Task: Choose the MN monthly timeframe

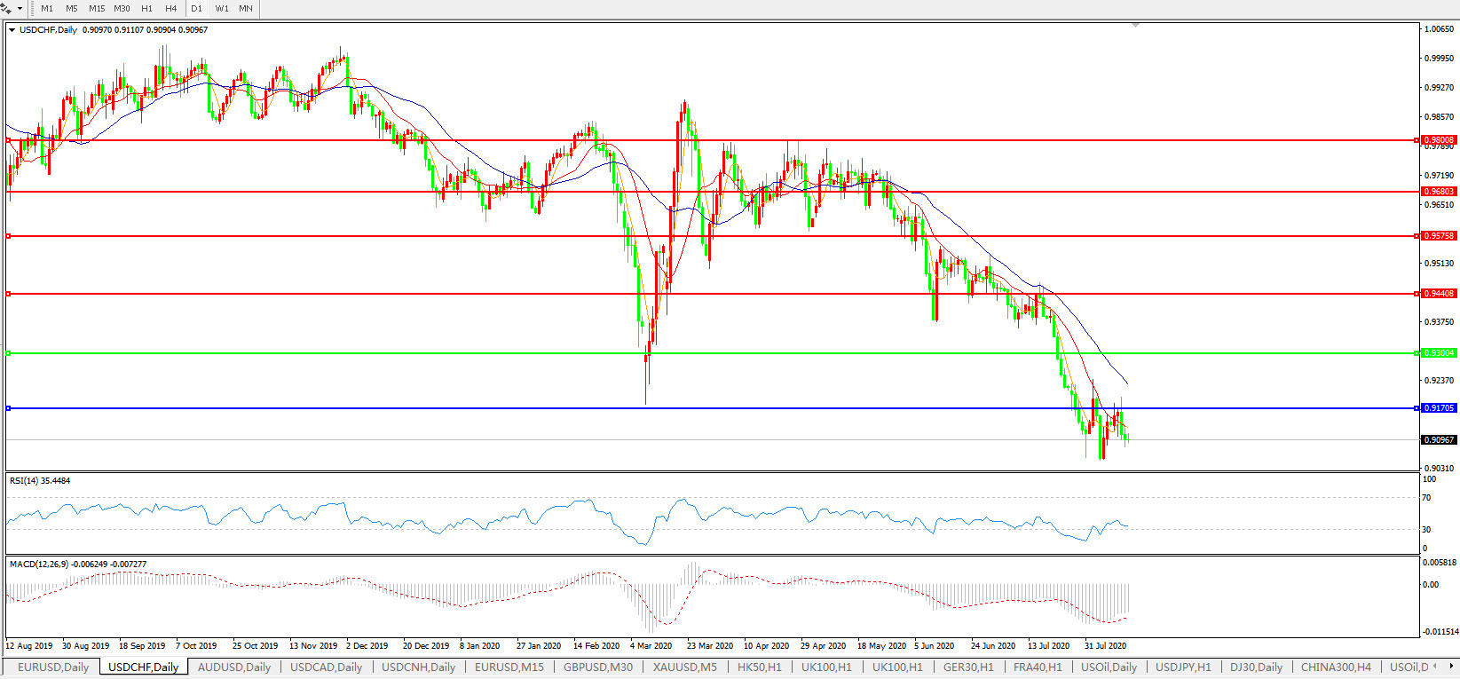Action: [246, 9]
